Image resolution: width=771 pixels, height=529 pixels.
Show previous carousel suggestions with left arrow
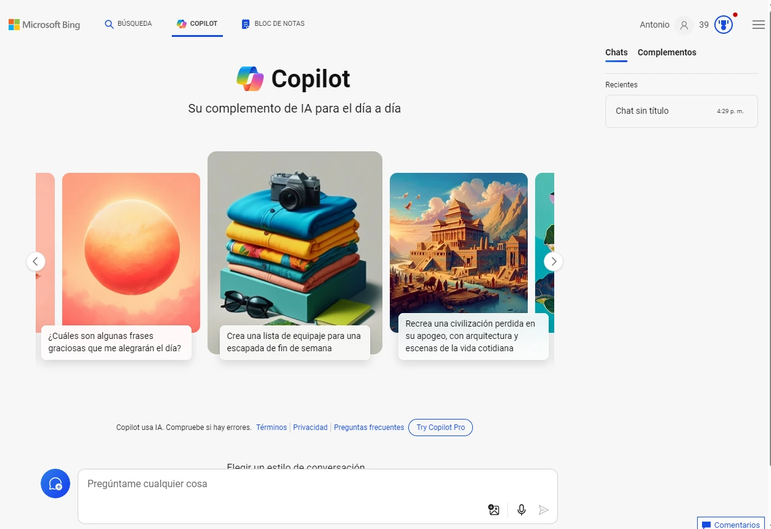coord(36,261)
